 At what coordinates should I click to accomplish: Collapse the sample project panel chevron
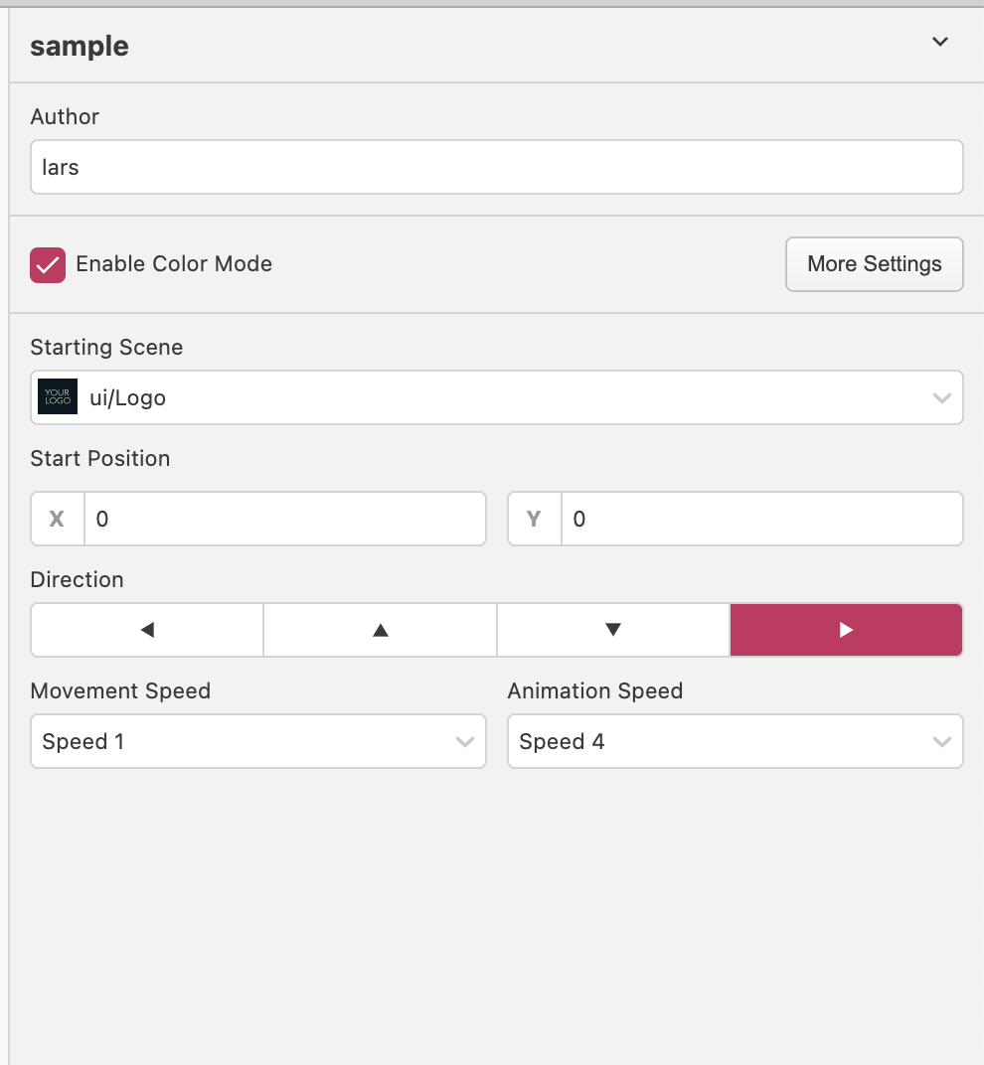(940, 42)
